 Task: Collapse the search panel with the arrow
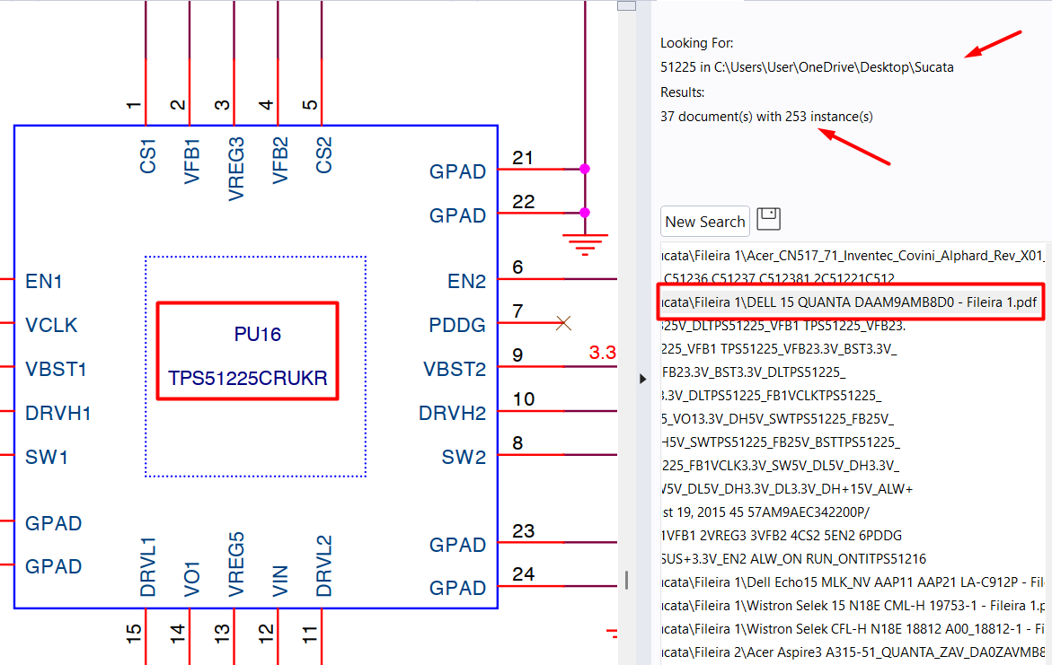point(642,379)
